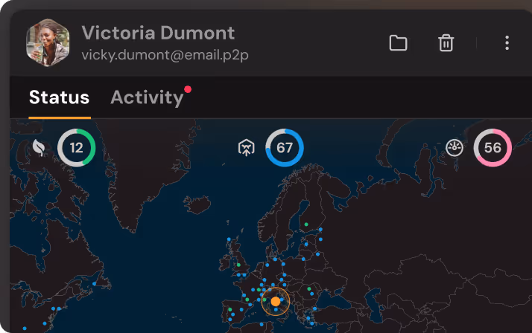Click the email vicky.dumont@email.p2p
Viewport: 532px width, 333px height.
(x=165, y=55)
